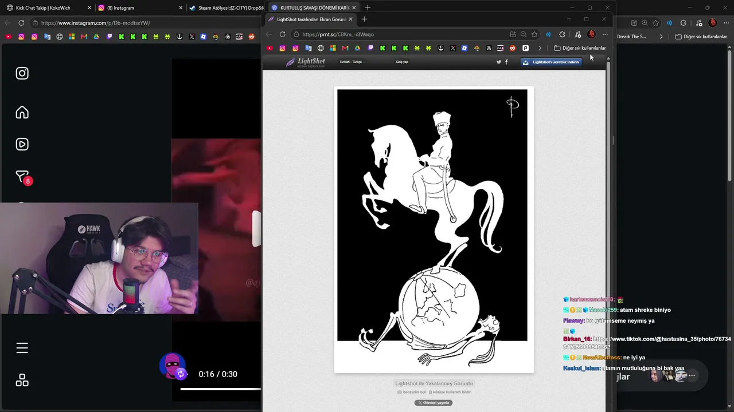Image resolution: width=734 pixels, height=412 pixels.
Task: Open the app-available icon in the prnt.sc address bar
Action: [x=513, y=34]
